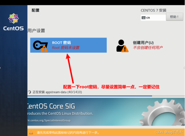This screenshot has height=136, width=185.
Task: Click the keyboard icon next to cn
Action: 144,18
